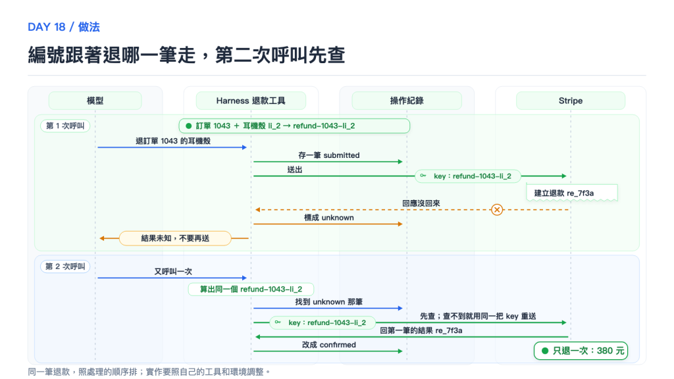
Task: Click the DAY 18 / 做法 heading
Action: pyautogui.click(x=64, y=26)
